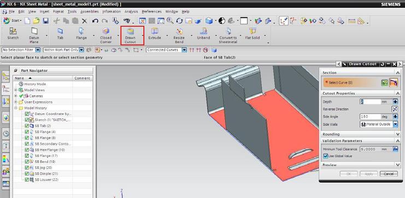Click the Side Angle value field

pos(371,117)
